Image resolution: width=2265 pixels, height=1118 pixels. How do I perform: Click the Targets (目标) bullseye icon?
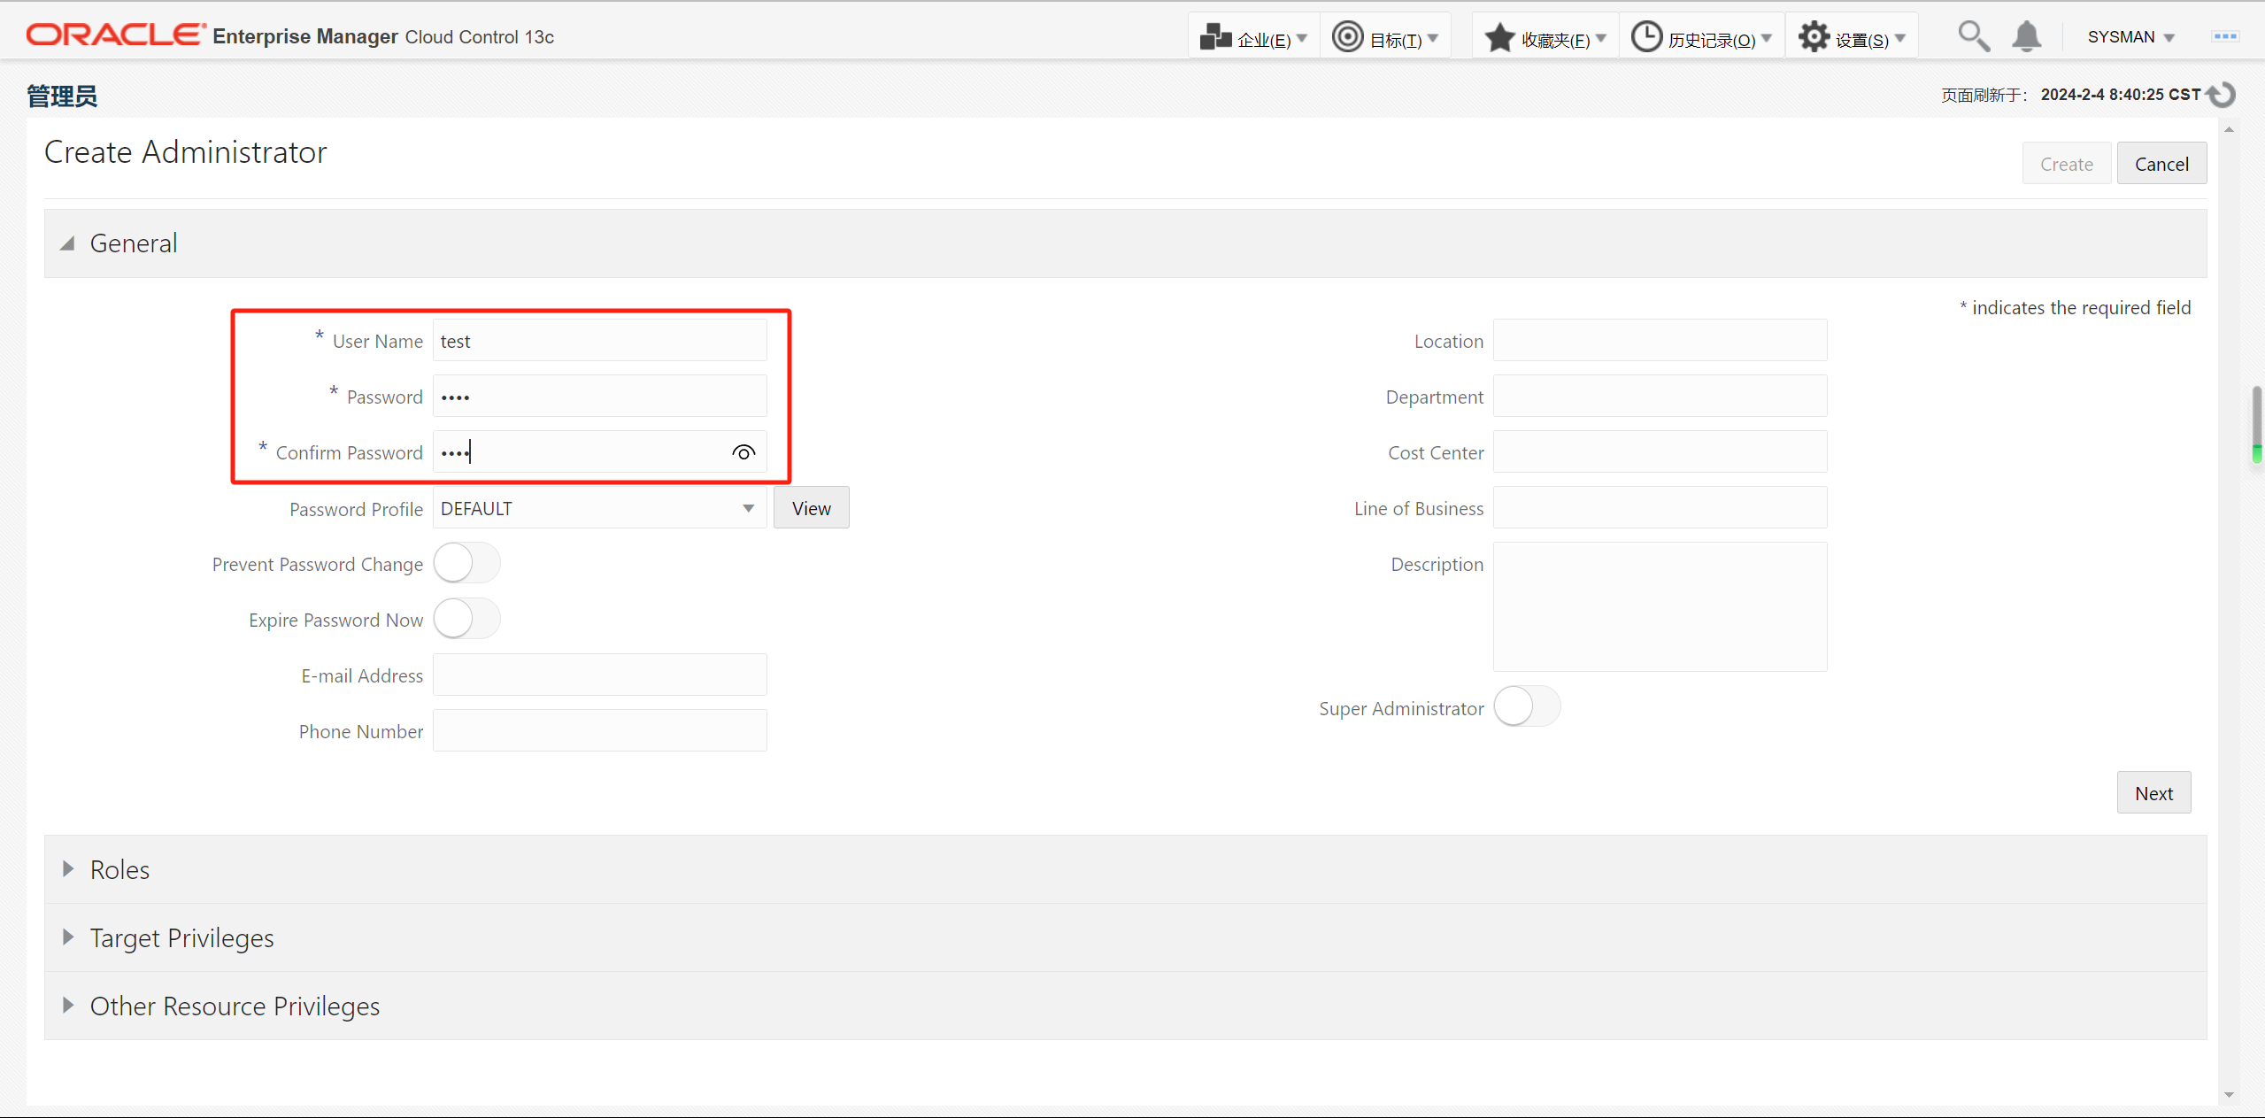pyautogui.click(x=1347, y=37)
